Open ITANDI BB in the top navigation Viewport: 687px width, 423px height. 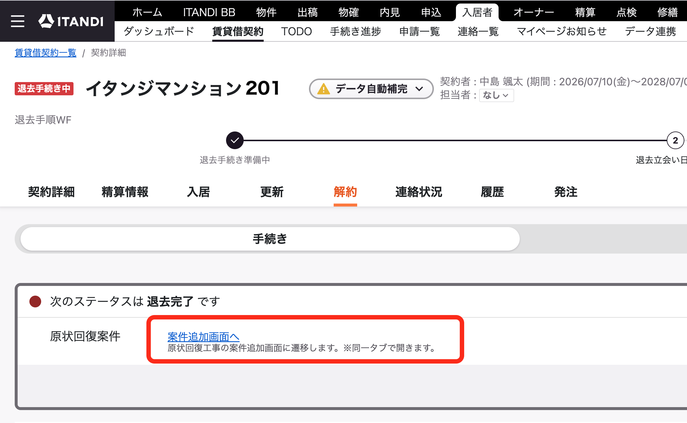[209, 12]
